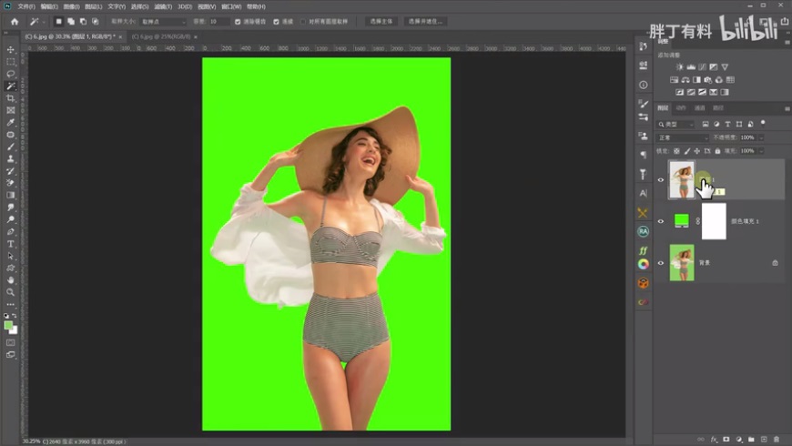Click the Delete layer trash icon
792x446 pixels.
(777, 438)
